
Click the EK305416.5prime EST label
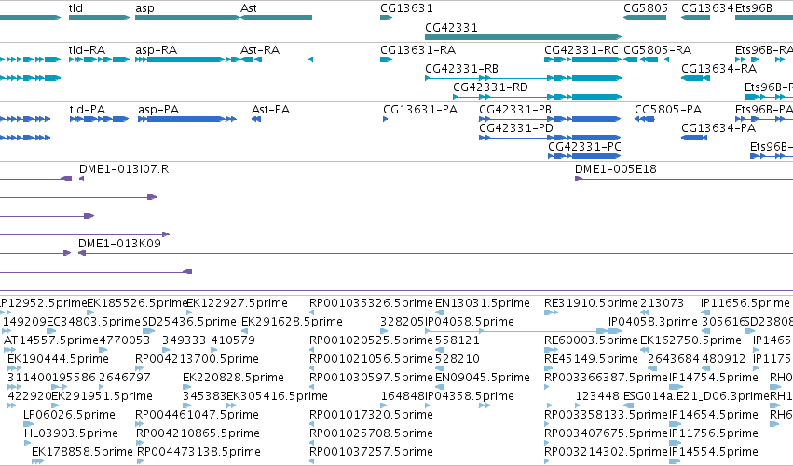coord(277,396)
